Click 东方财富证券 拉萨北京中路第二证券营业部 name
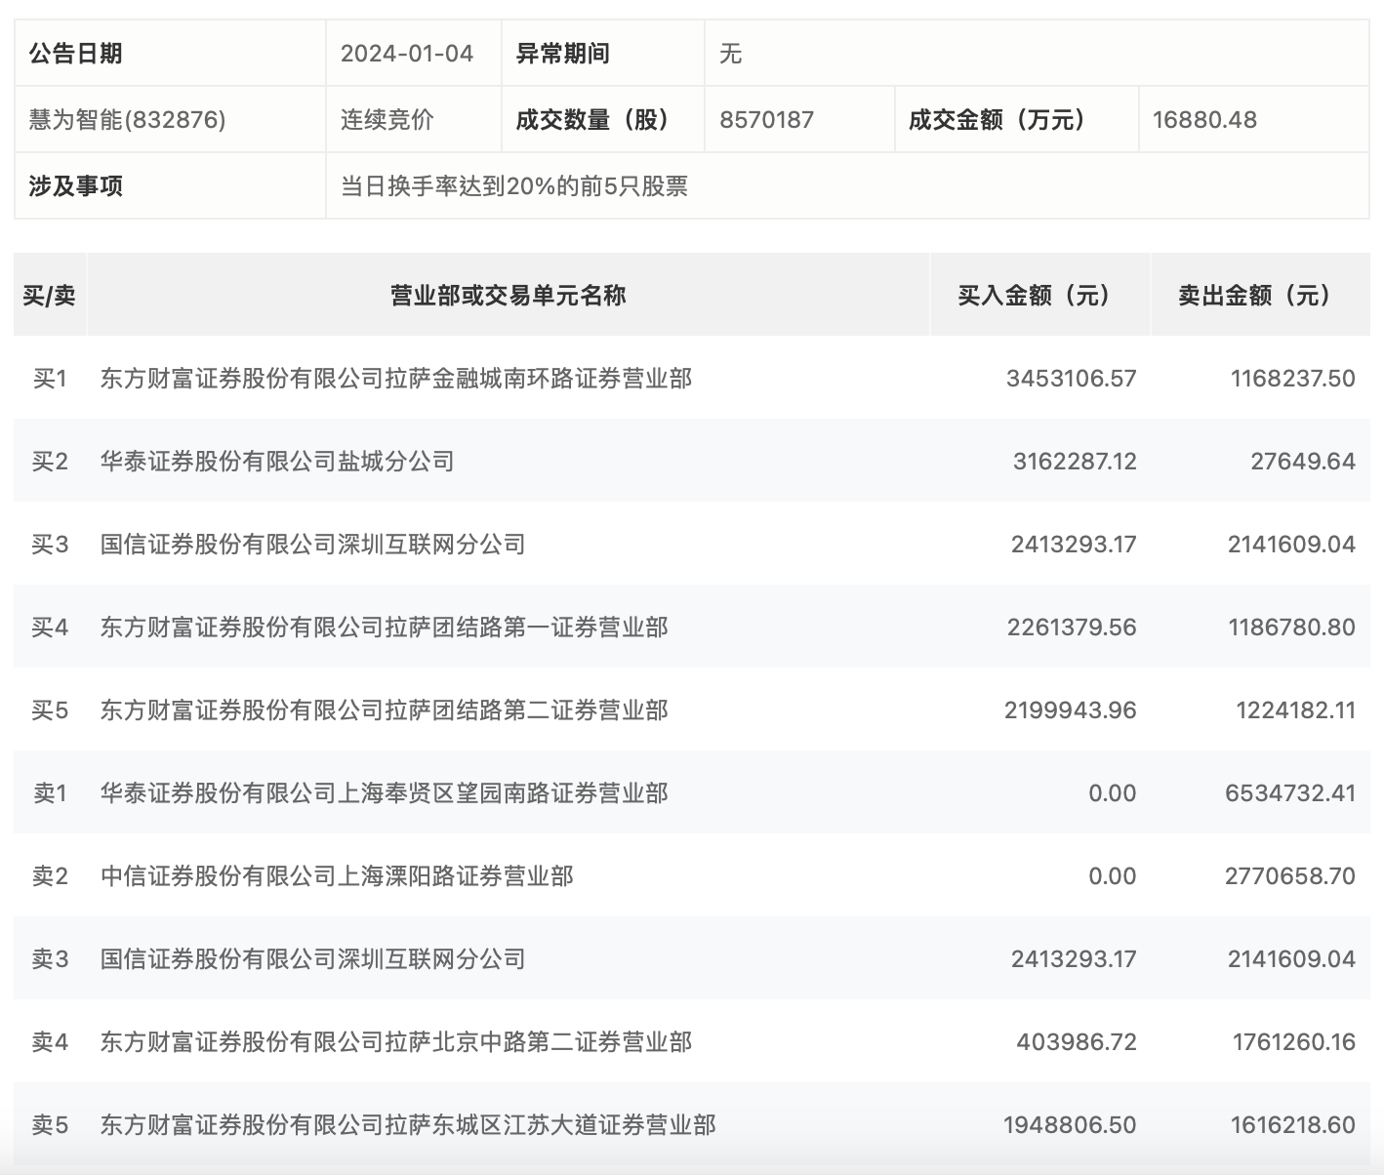Viewport: 1384px width, 1175px height. 396,1041
